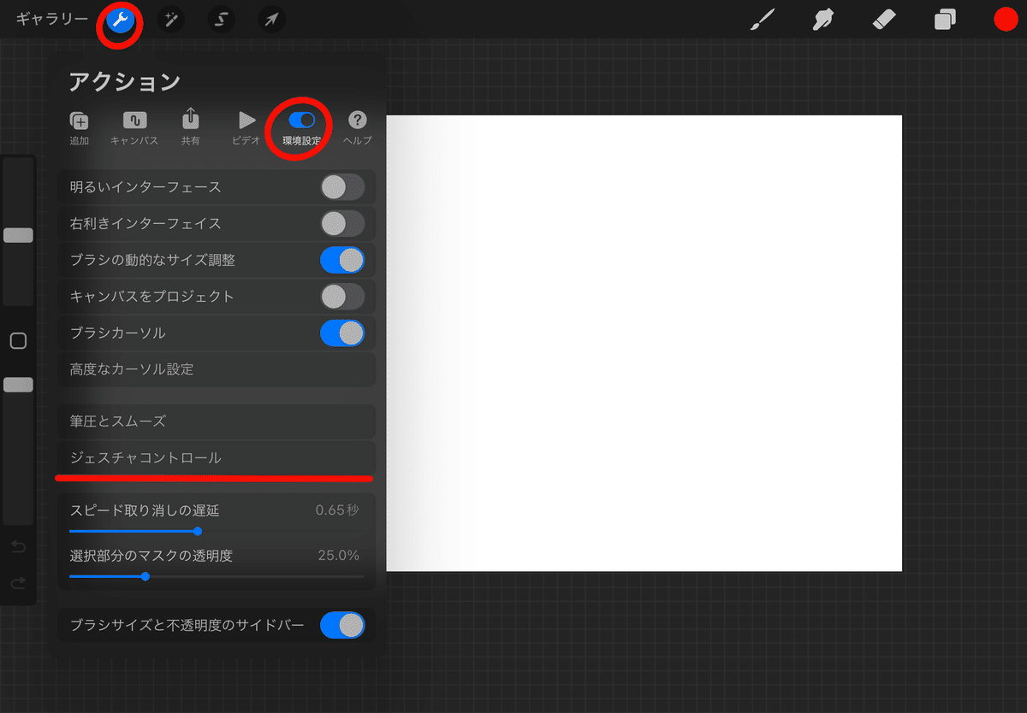Switch to the ヘルプ tab
1027x713 pixels.
(x=358, y=127)
